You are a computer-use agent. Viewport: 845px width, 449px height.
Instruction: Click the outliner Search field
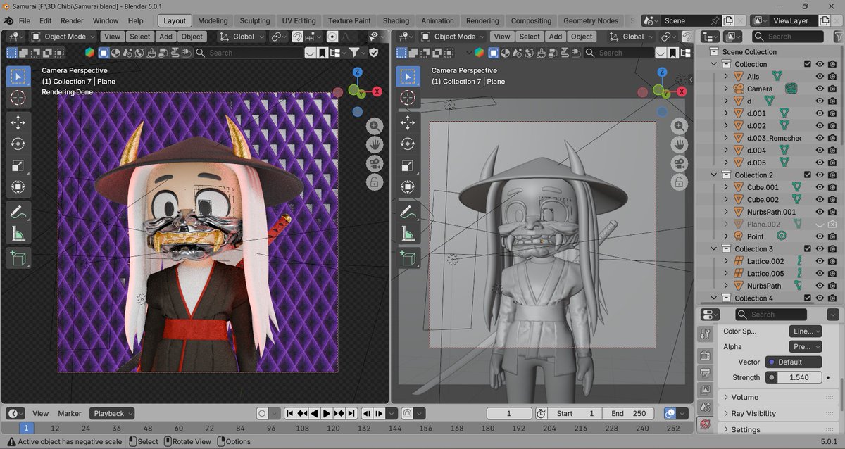click(787, 37)
